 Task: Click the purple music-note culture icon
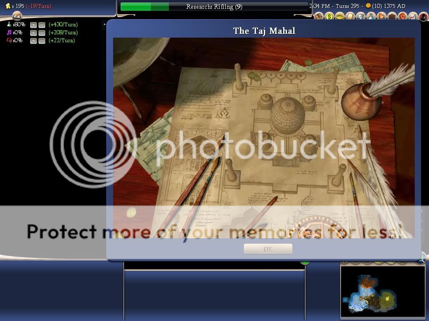click(8, 32)
